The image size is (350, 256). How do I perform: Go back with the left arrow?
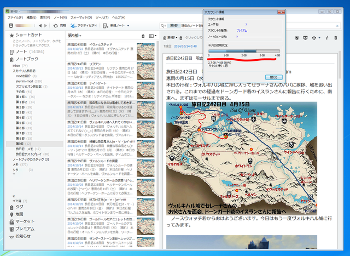click(x=40, y=26)
